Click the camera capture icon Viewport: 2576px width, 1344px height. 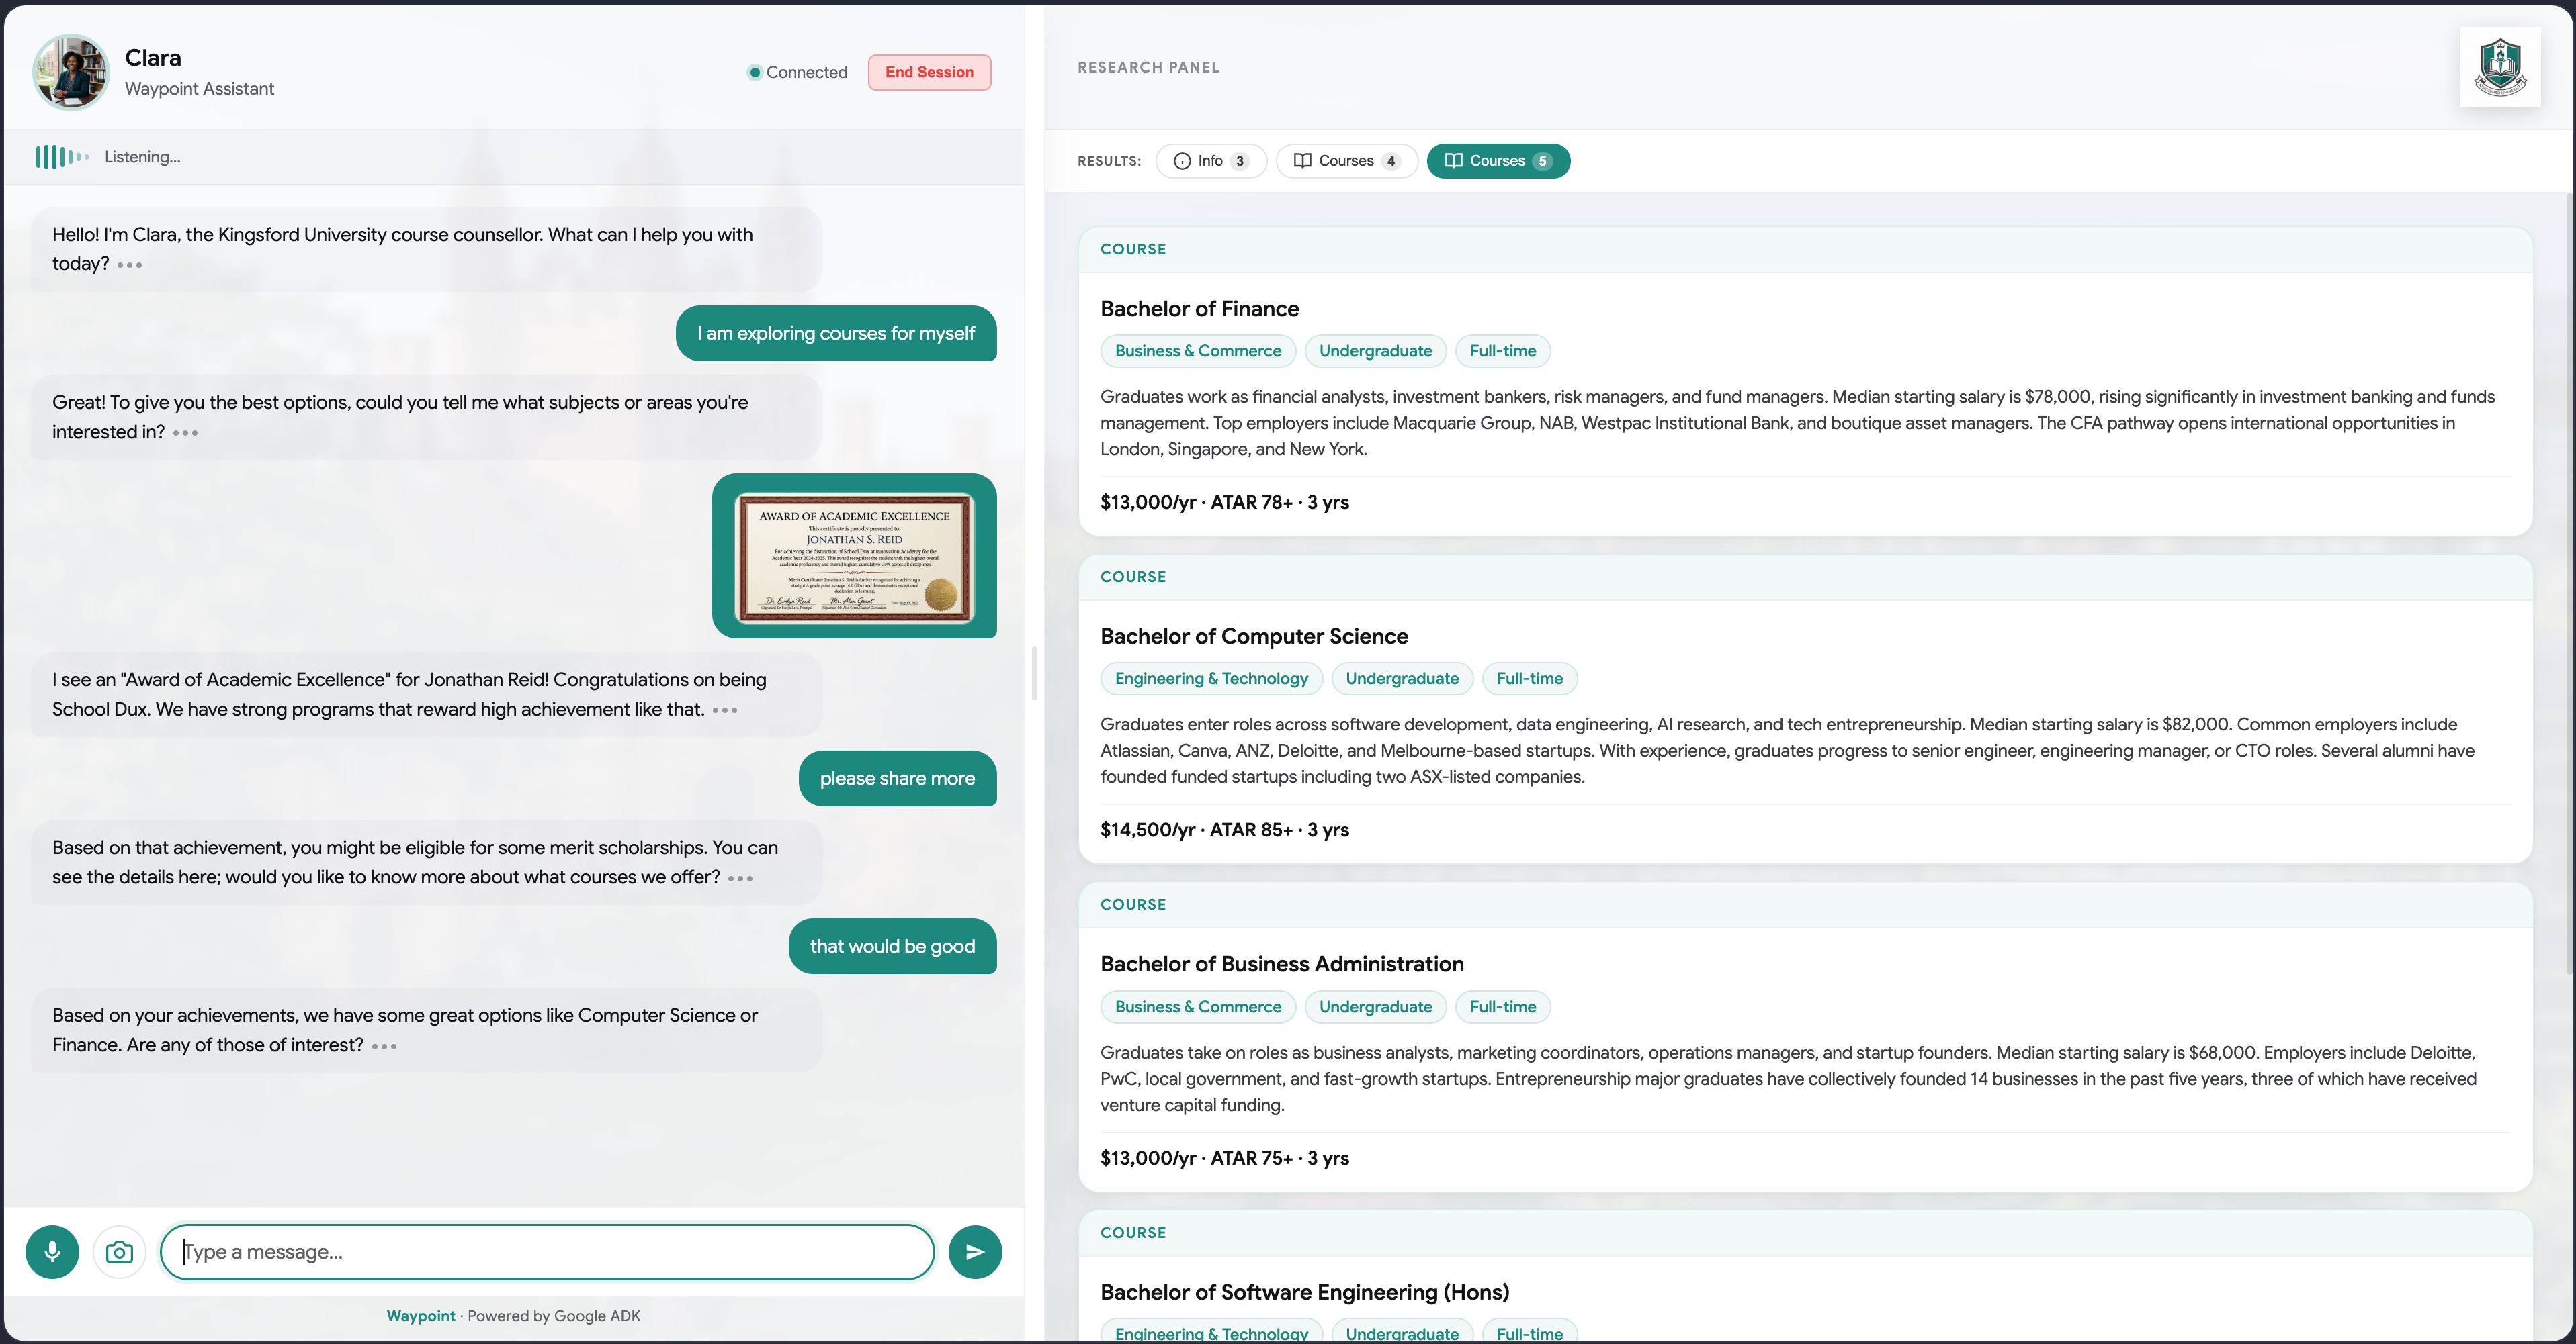click(x=119, y=1251)
